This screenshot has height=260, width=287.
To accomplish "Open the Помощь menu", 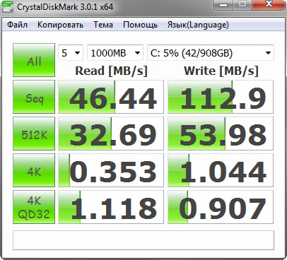I will pyautogui.click(x=140, y=25).
